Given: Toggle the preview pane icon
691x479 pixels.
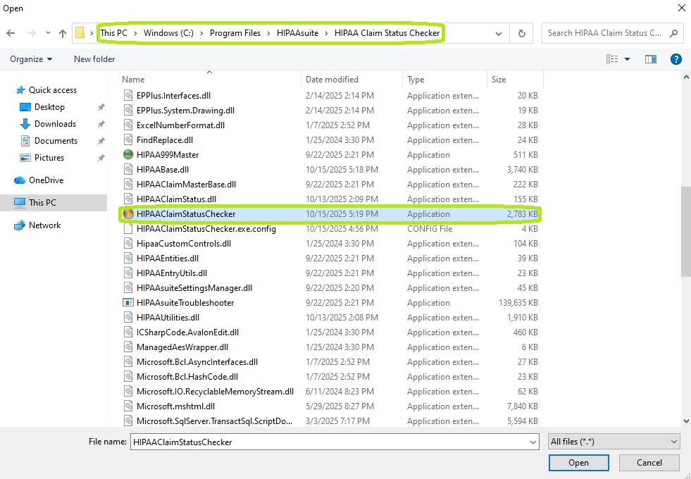Looking at the screenshot, I should (x=650, y=59).
